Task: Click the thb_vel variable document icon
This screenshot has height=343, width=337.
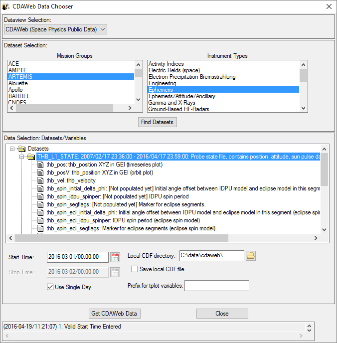Action: coord(40,180)
